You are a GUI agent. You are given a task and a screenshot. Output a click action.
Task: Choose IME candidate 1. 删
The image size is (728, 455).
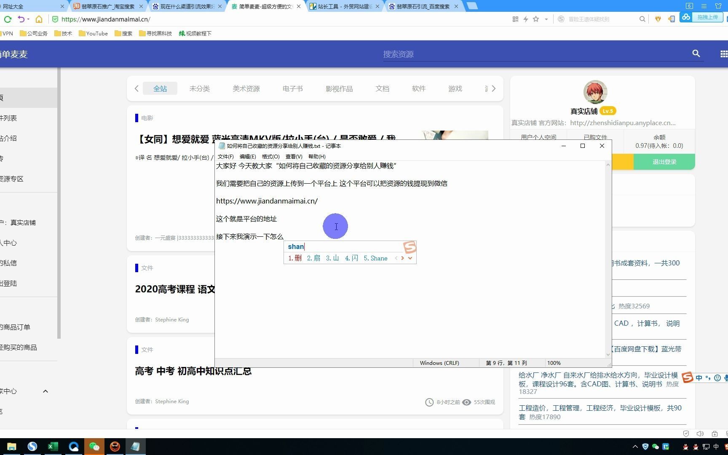[x=295, y=258]
